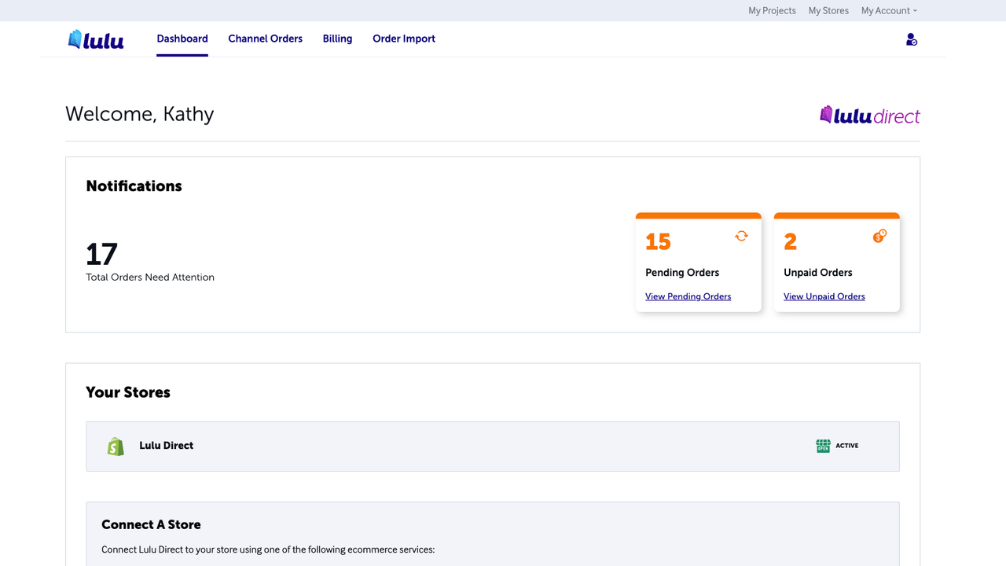Viewport: 1006px width, 566px height.
Task: Click the Welcome, Kathy heading
Action: click(x=140, y=114)
